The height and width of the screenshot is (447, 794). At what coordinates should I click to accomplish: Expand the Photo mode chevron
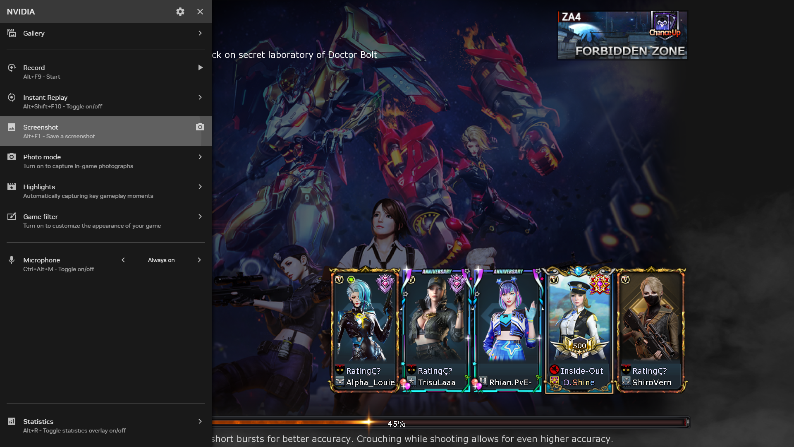point(200,157)
